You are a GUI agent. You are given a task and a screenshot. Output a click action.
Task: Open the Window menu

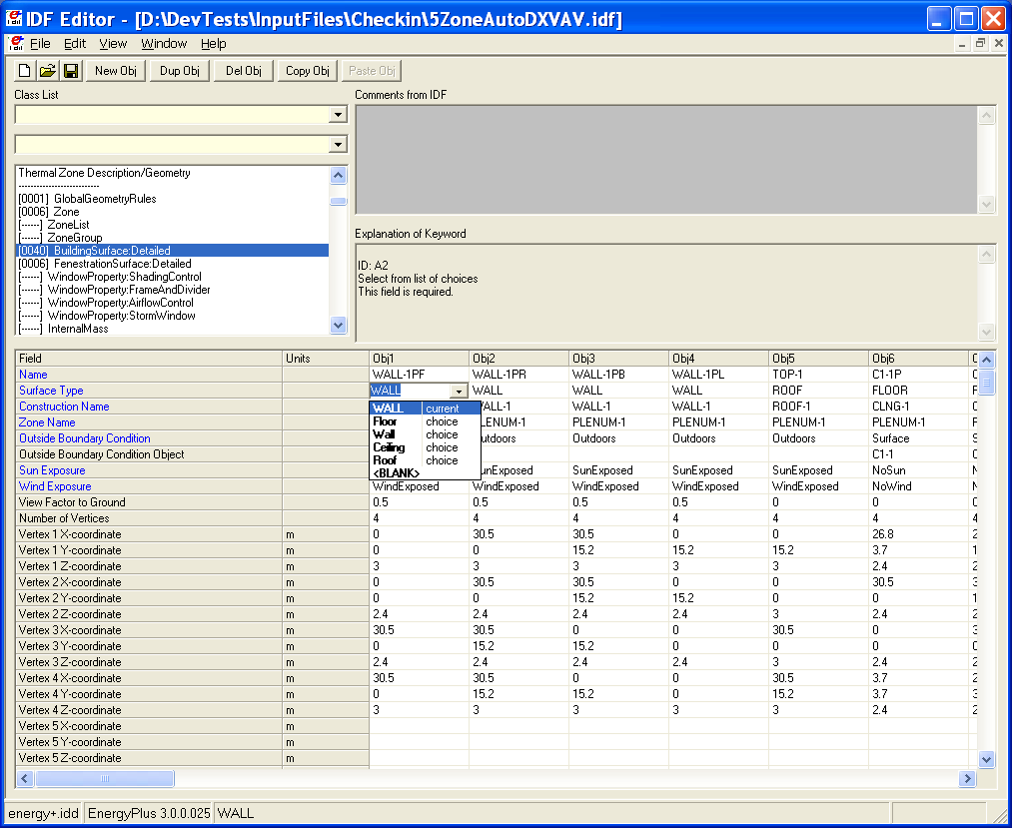click(x=163, y=43)
